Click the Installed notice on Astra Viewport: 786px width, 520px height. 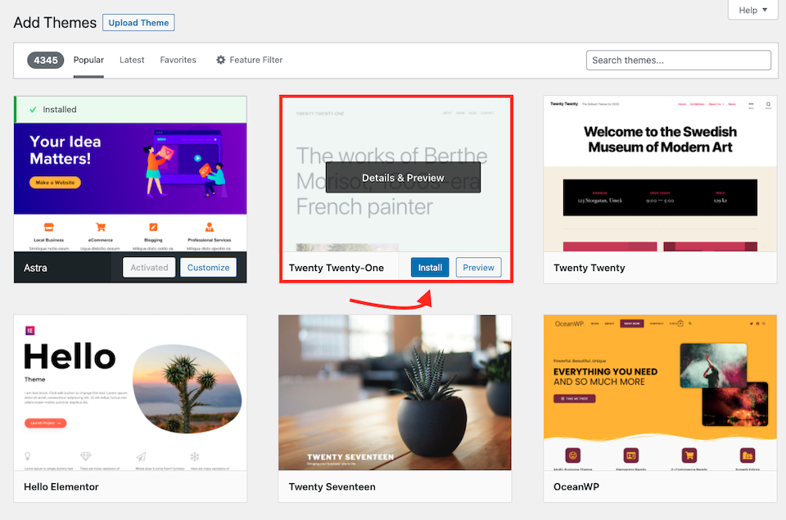130,109
